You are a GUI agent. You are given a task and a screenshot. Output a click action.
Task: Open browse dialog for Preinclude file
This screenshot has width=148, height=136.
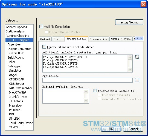click(x=137, y=80)
